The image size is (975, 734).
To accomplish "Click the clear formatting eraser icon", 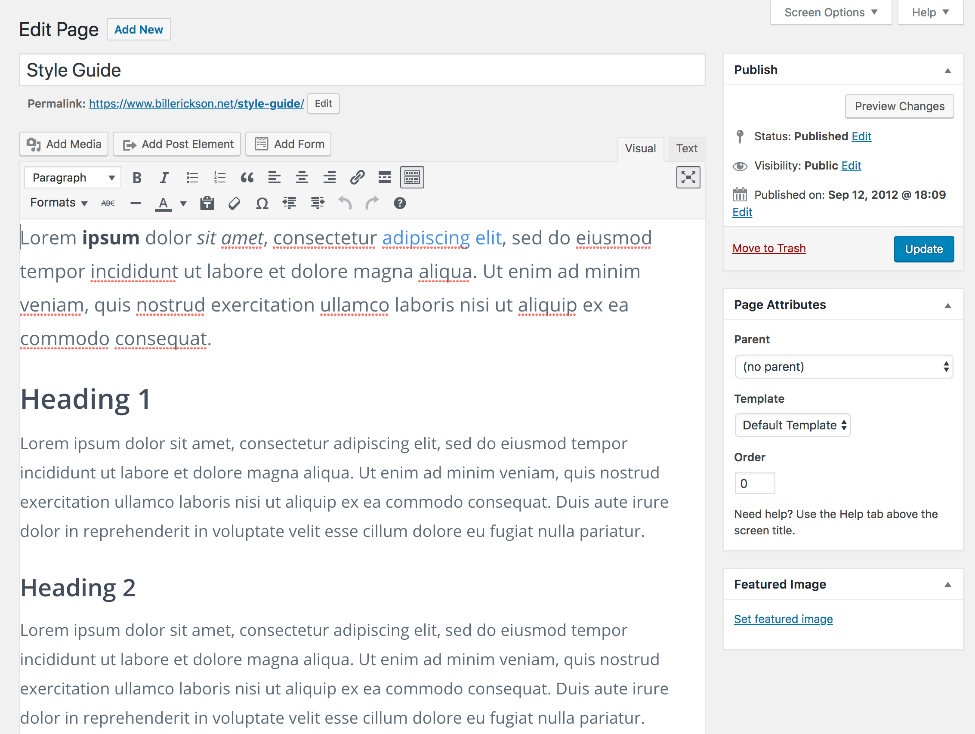I will click(234, 203).
